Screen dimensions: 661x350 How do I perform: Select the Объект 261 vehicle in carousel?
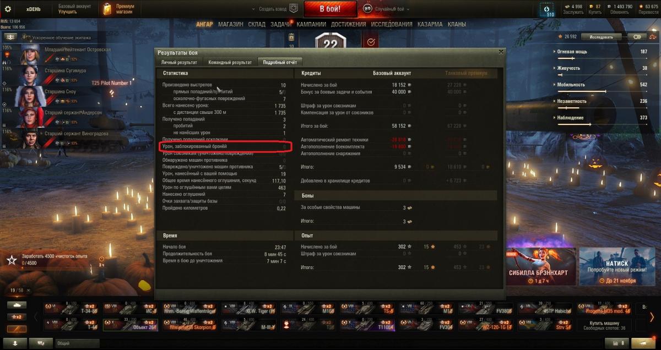point(131,324)
